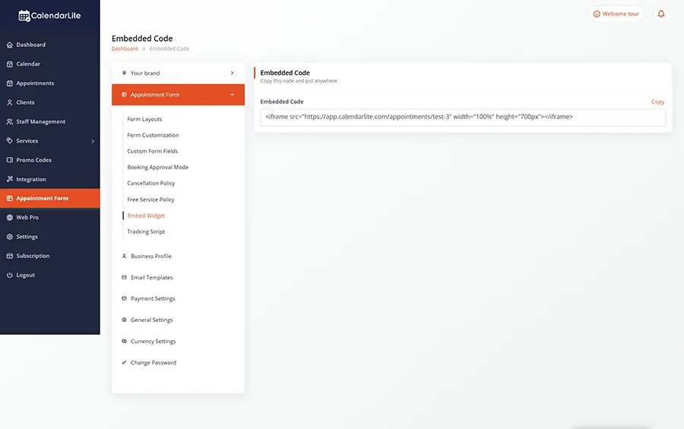Open Change Password section
The width and height of the screenshot is (684, 429).
pos(154,363)
